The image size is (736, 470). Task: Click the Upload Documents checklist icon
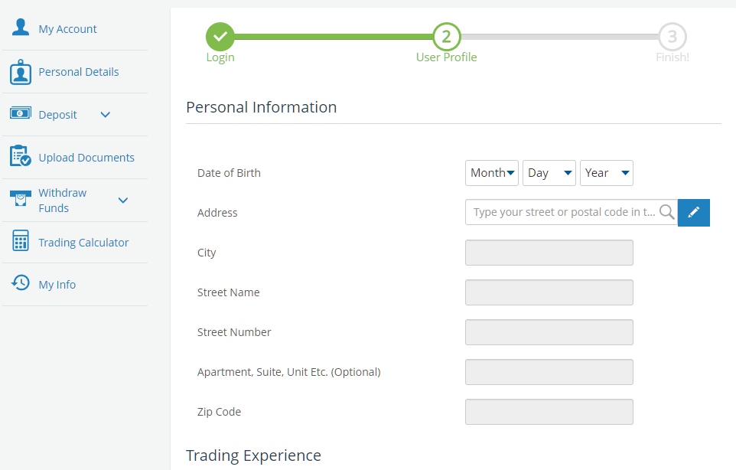tap(20, 156)
